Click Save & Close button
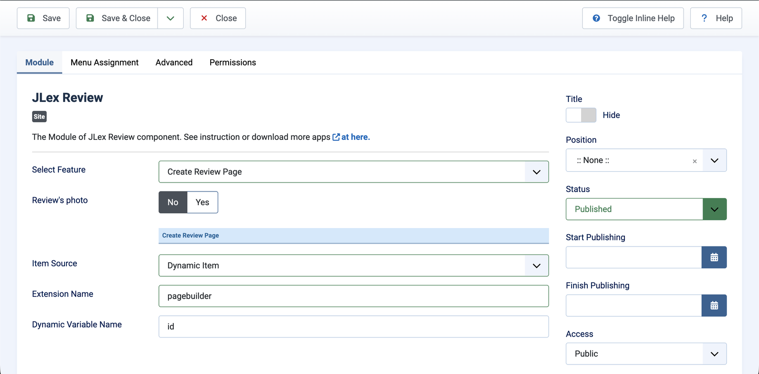This screenshot has width=759, height=374. (x=117, y=18)
